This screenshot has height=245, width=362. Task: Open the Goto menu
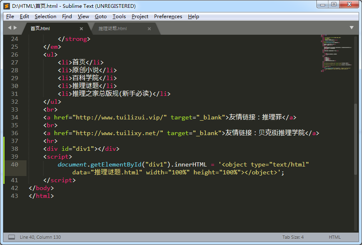coord(101,17)
